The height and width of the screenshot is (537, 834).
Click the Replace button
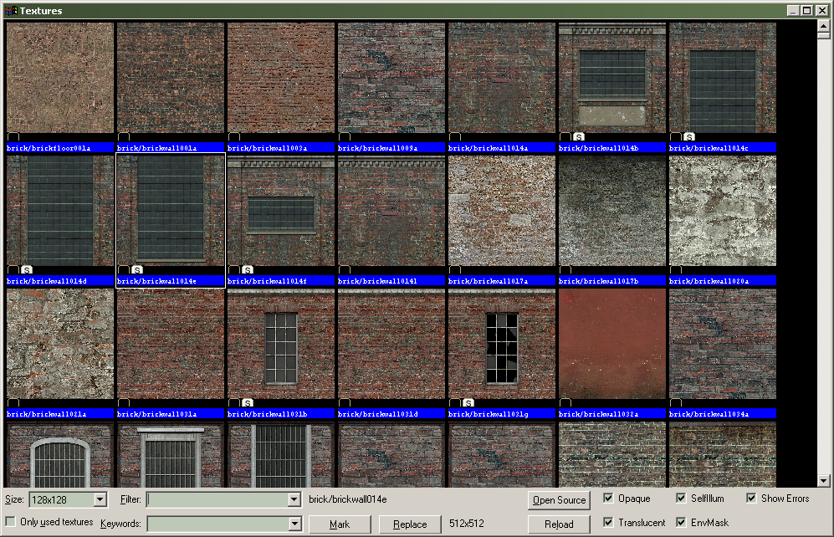coord(410,524)
